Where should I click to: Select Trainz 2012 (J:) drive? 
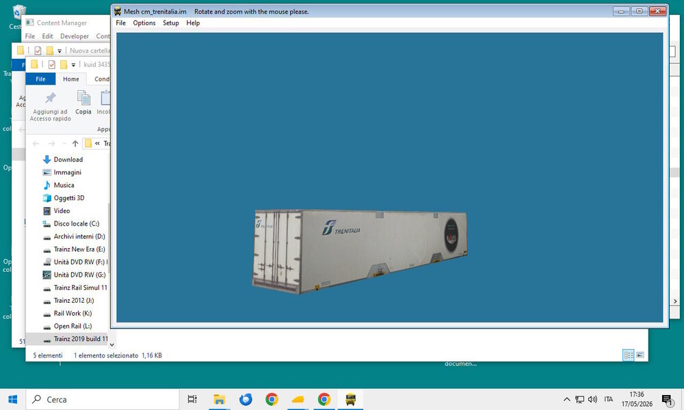coord(74,301)
